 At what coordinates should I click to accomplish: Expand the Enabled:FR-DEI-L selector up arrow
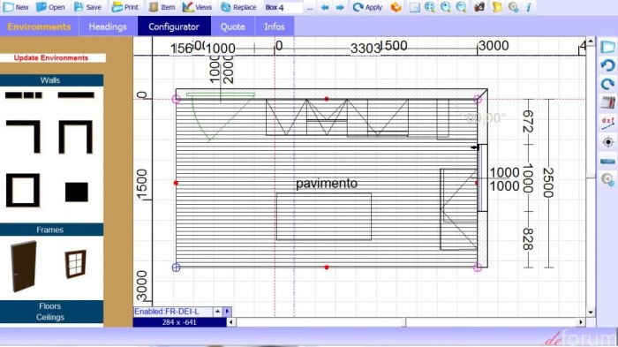[217, 312]
